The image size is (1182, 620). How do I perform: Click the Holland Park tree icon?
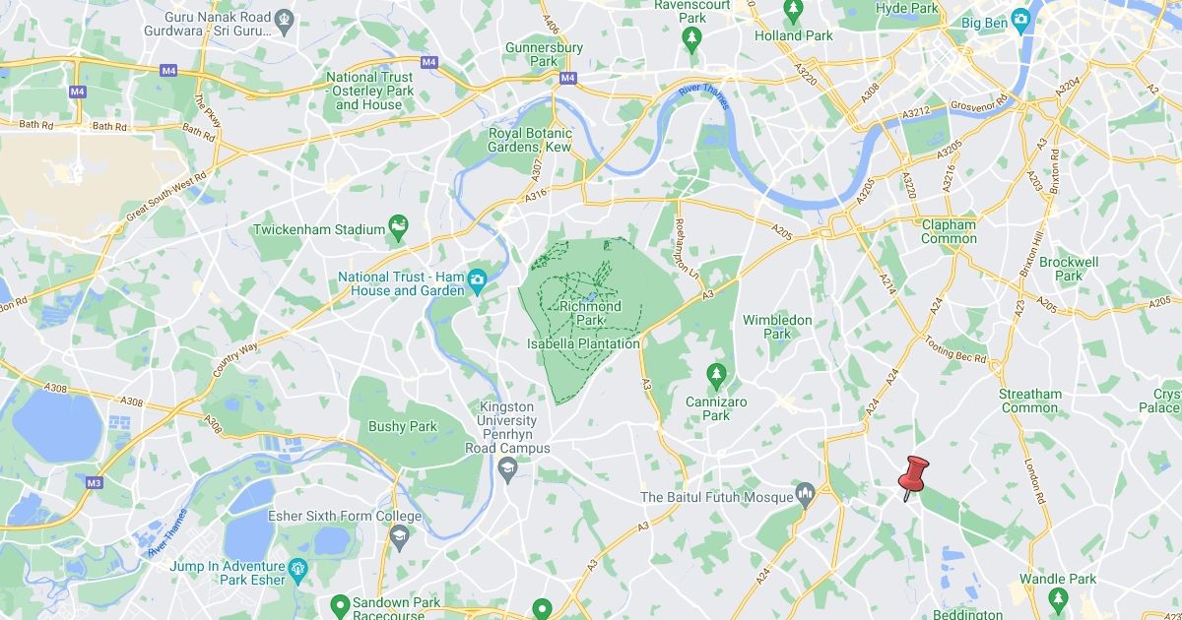pos(794,11)
